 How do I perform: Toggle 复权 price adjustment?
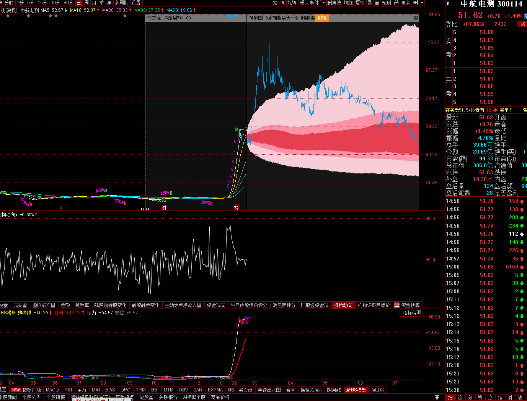pyautogui.click(x=360, y=3)
